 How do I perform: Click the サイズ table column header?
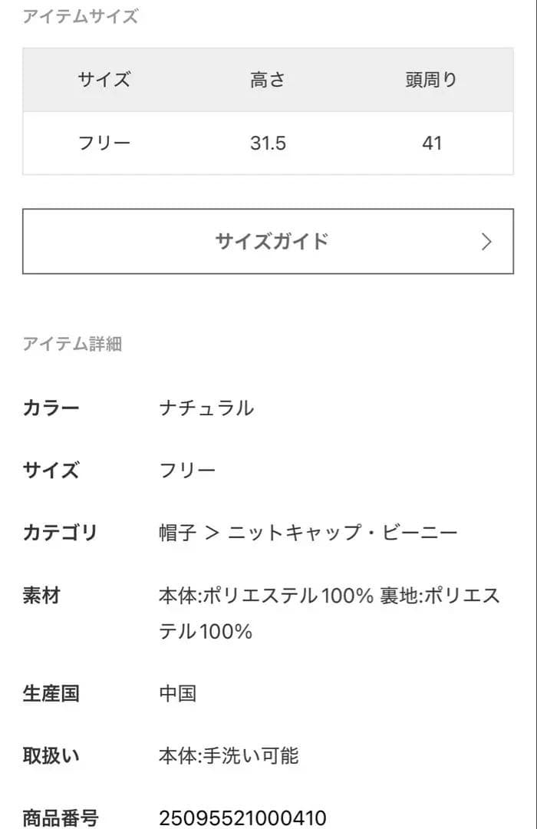pos(104,80)
